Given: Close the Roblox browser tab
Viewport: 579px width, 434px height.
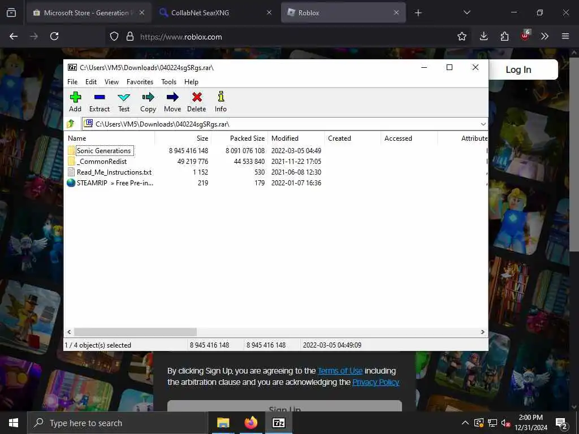Looking at the screenshot, I should (396, 12).
